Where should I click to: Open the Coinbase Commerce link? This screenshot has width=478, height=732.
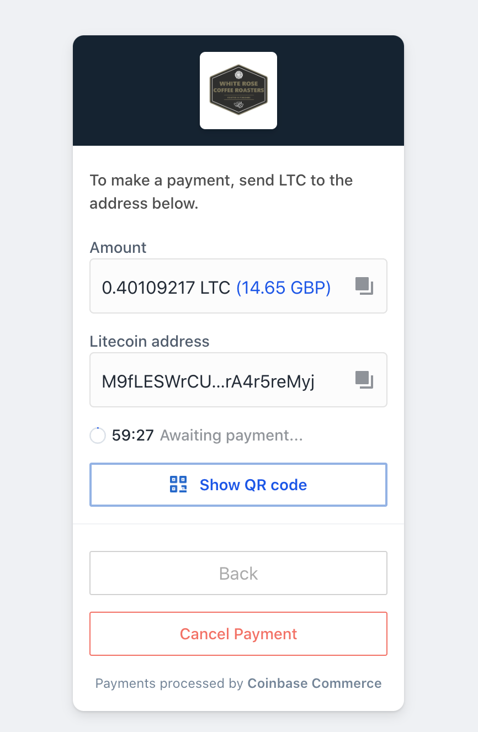tap(315, 683)
